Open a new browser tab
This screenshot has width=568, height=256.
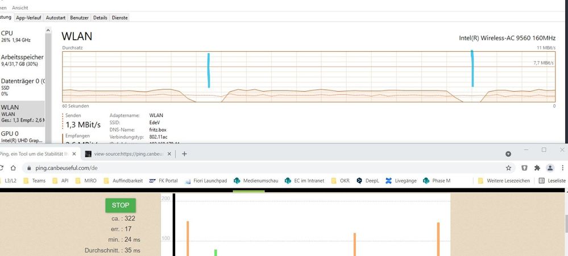[x=184, y=154]
